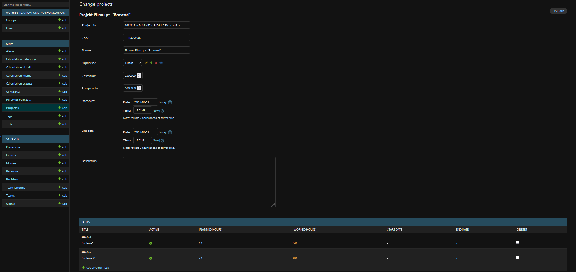Open the Authentication and Authorization header link
The image size is (576, 272).
tap(36, 12)
